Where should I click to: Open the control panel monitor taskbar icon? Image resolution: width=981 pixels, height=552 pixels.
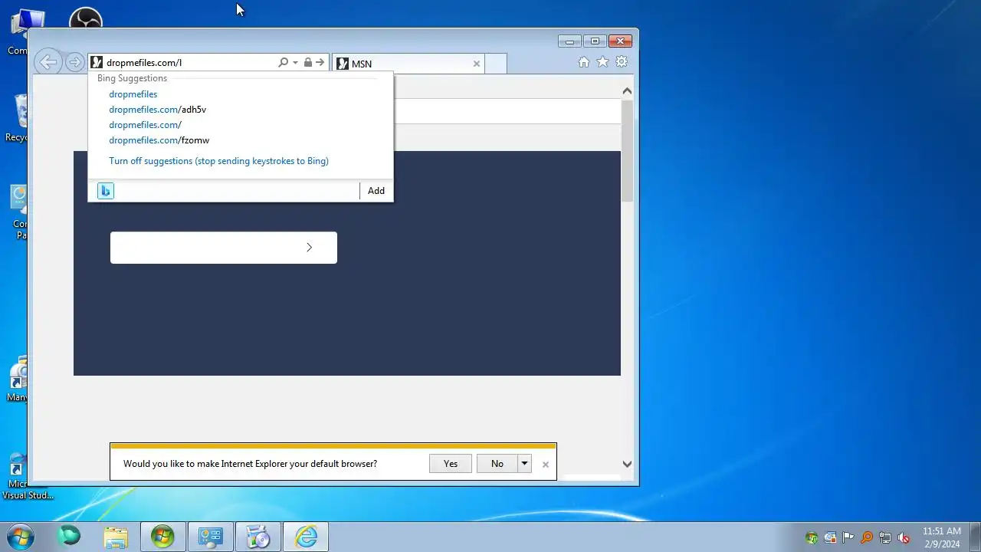(x=210, y=537)
